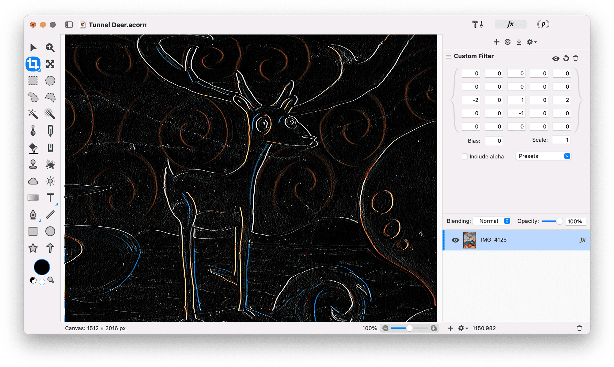Toggle Custom Filter visibility eye

point(556,58)
